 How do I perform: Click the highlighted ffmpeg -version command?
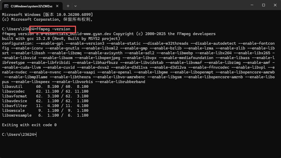click(52, 29)
